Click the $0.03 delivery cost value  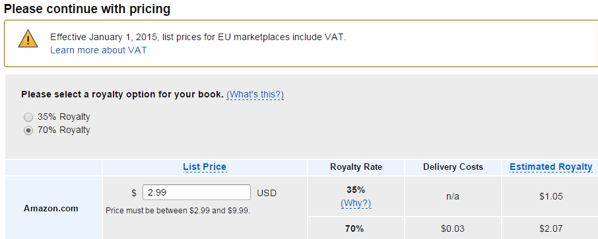[x=453, y=228]
